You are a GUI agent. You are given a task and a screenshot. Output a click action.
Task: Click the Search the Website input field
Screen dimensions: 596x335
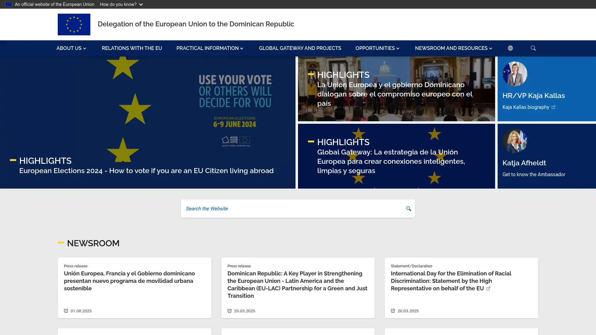292,209
